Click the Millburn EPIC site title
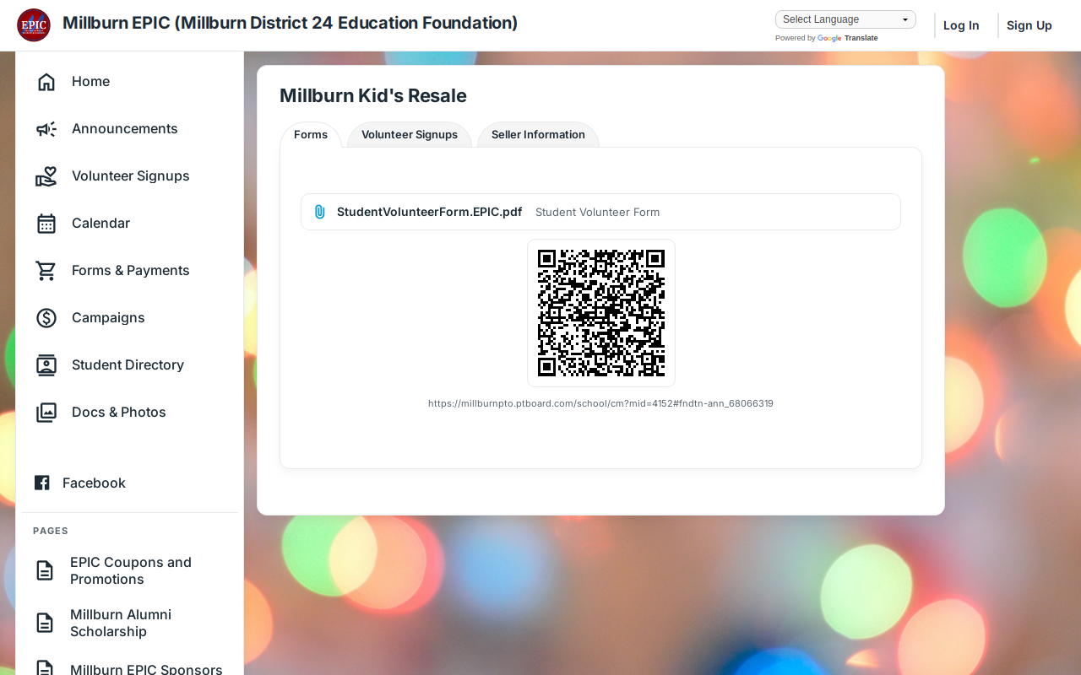Viewport: 1081px width, 675px height. [290, 23]
